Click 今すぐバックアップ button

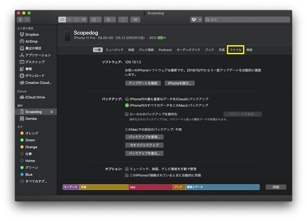[x=144, y=145]
